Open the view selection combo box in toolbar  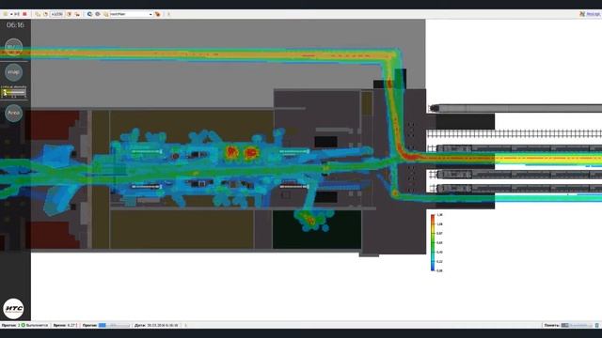pos(132,14)
